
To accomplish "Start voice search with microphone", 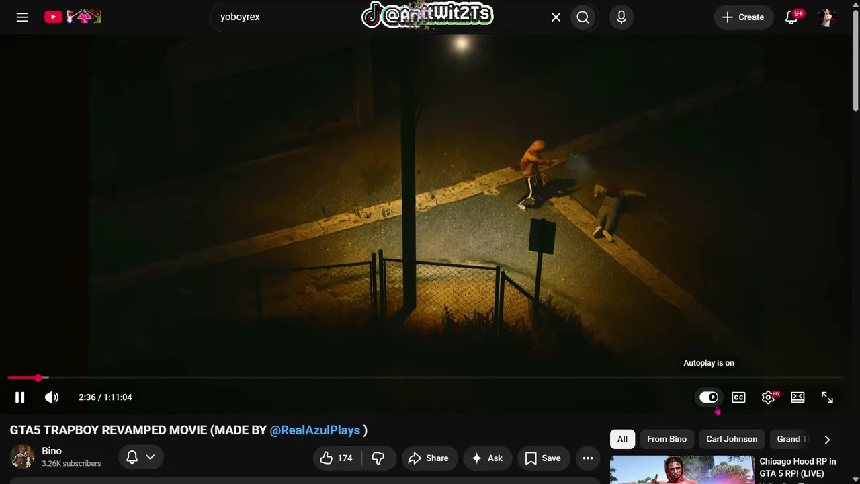I will click(621, 17).
